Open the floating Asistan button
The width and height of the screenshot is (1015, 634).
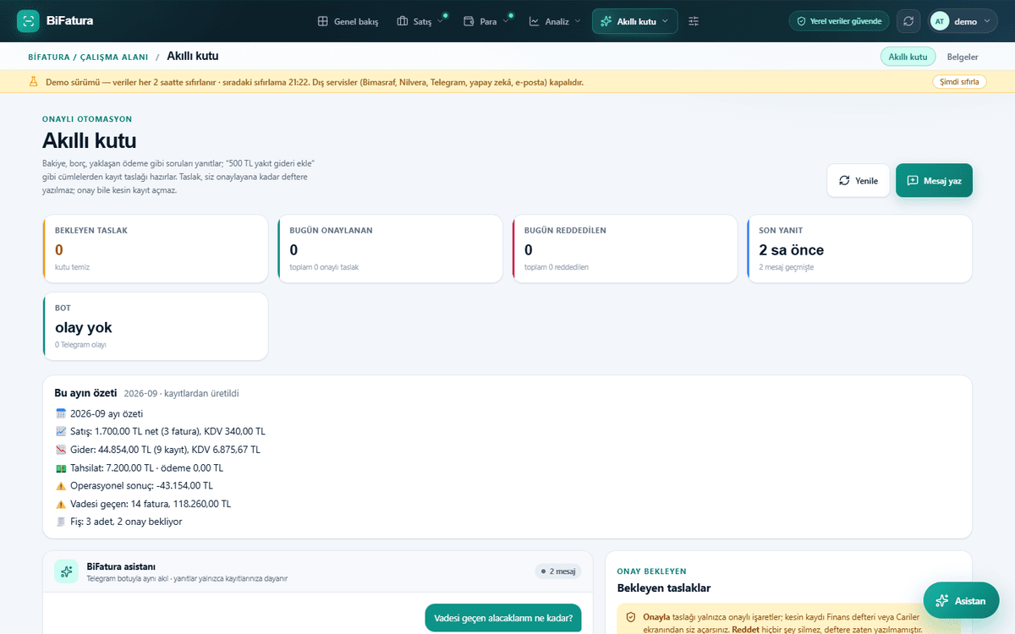[961, 600]
